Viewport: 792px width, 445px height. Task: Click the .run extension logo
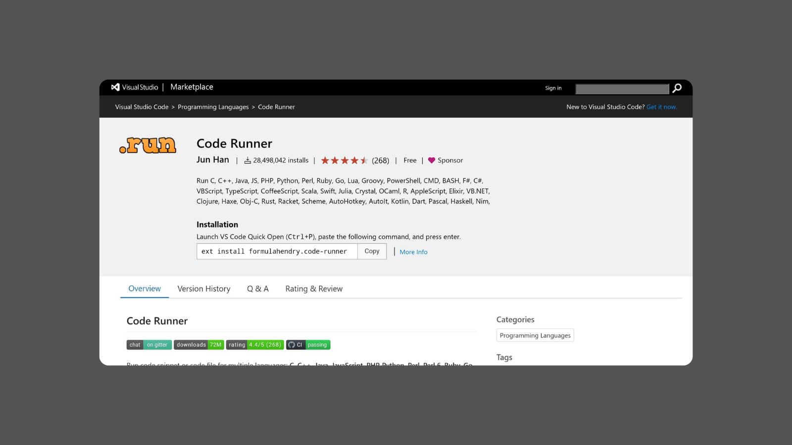click(148, 145)
